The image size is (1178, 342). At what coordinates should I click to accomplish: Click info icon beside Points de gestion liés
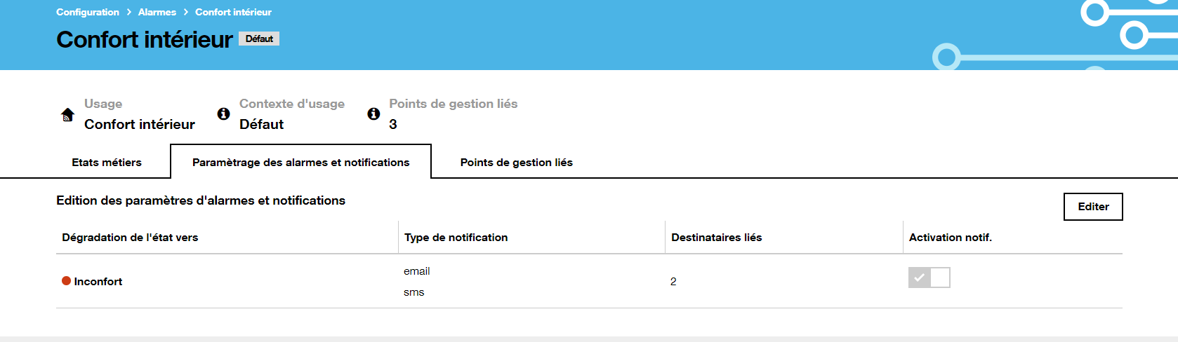coord(373,114)
